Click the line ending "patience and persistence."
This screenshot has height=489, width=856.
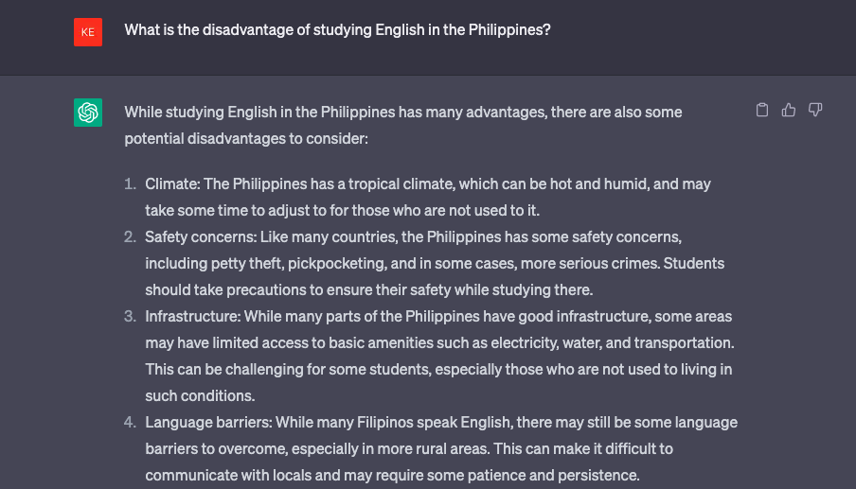(392, 476)
